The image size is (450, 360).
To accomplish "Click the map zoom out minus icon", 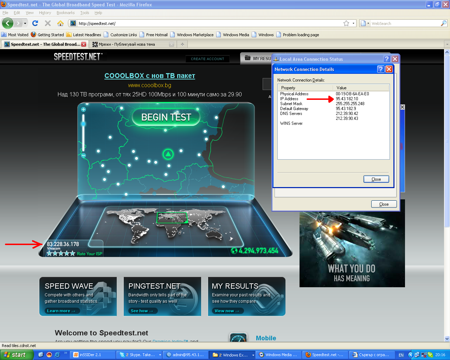I will point(83,155).
